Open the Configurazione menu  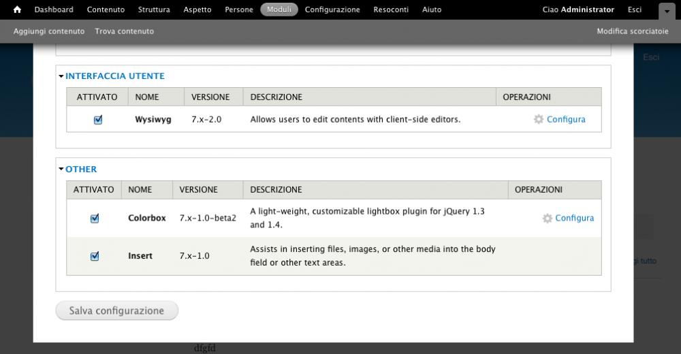[x=332, y=10]
